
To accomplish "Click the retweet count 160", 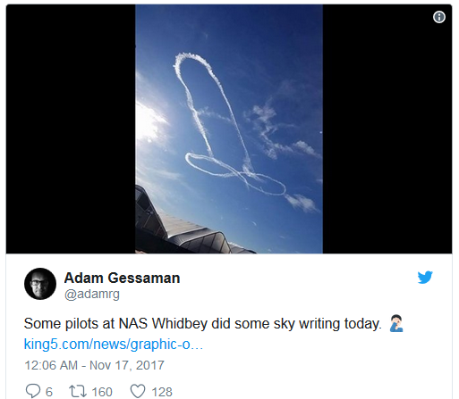I will pos(102,392).
